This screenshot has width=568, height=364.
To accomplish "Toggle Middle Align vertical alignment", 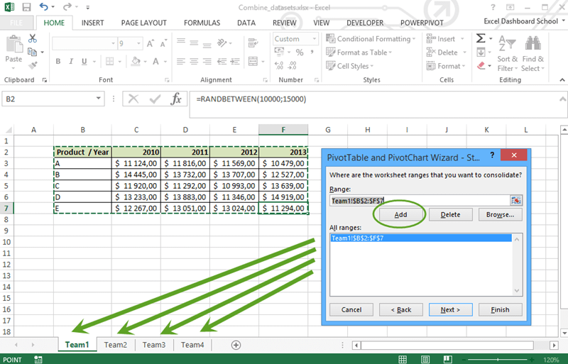I will pos(194,43).
